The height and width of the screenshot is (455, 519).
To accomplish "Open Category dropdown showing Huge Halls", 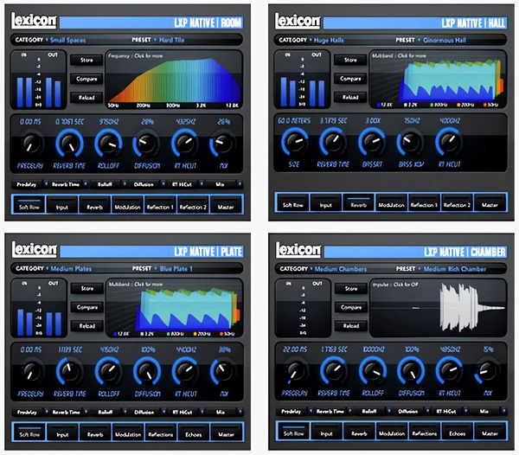I will [x=328, y=41].
